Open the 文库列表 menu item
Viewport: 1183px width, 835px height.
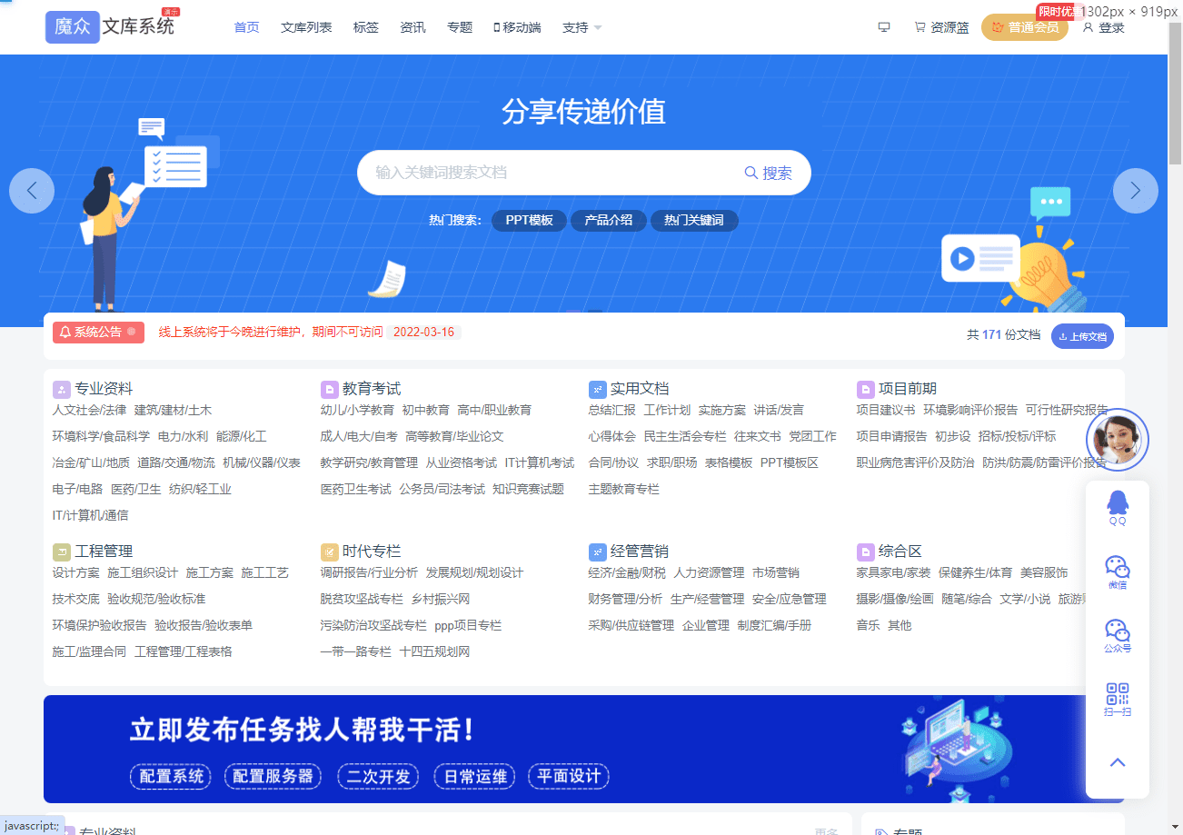tap(306, 27)
